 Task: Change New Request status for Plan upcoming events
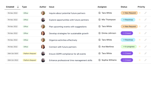[129, 26]
